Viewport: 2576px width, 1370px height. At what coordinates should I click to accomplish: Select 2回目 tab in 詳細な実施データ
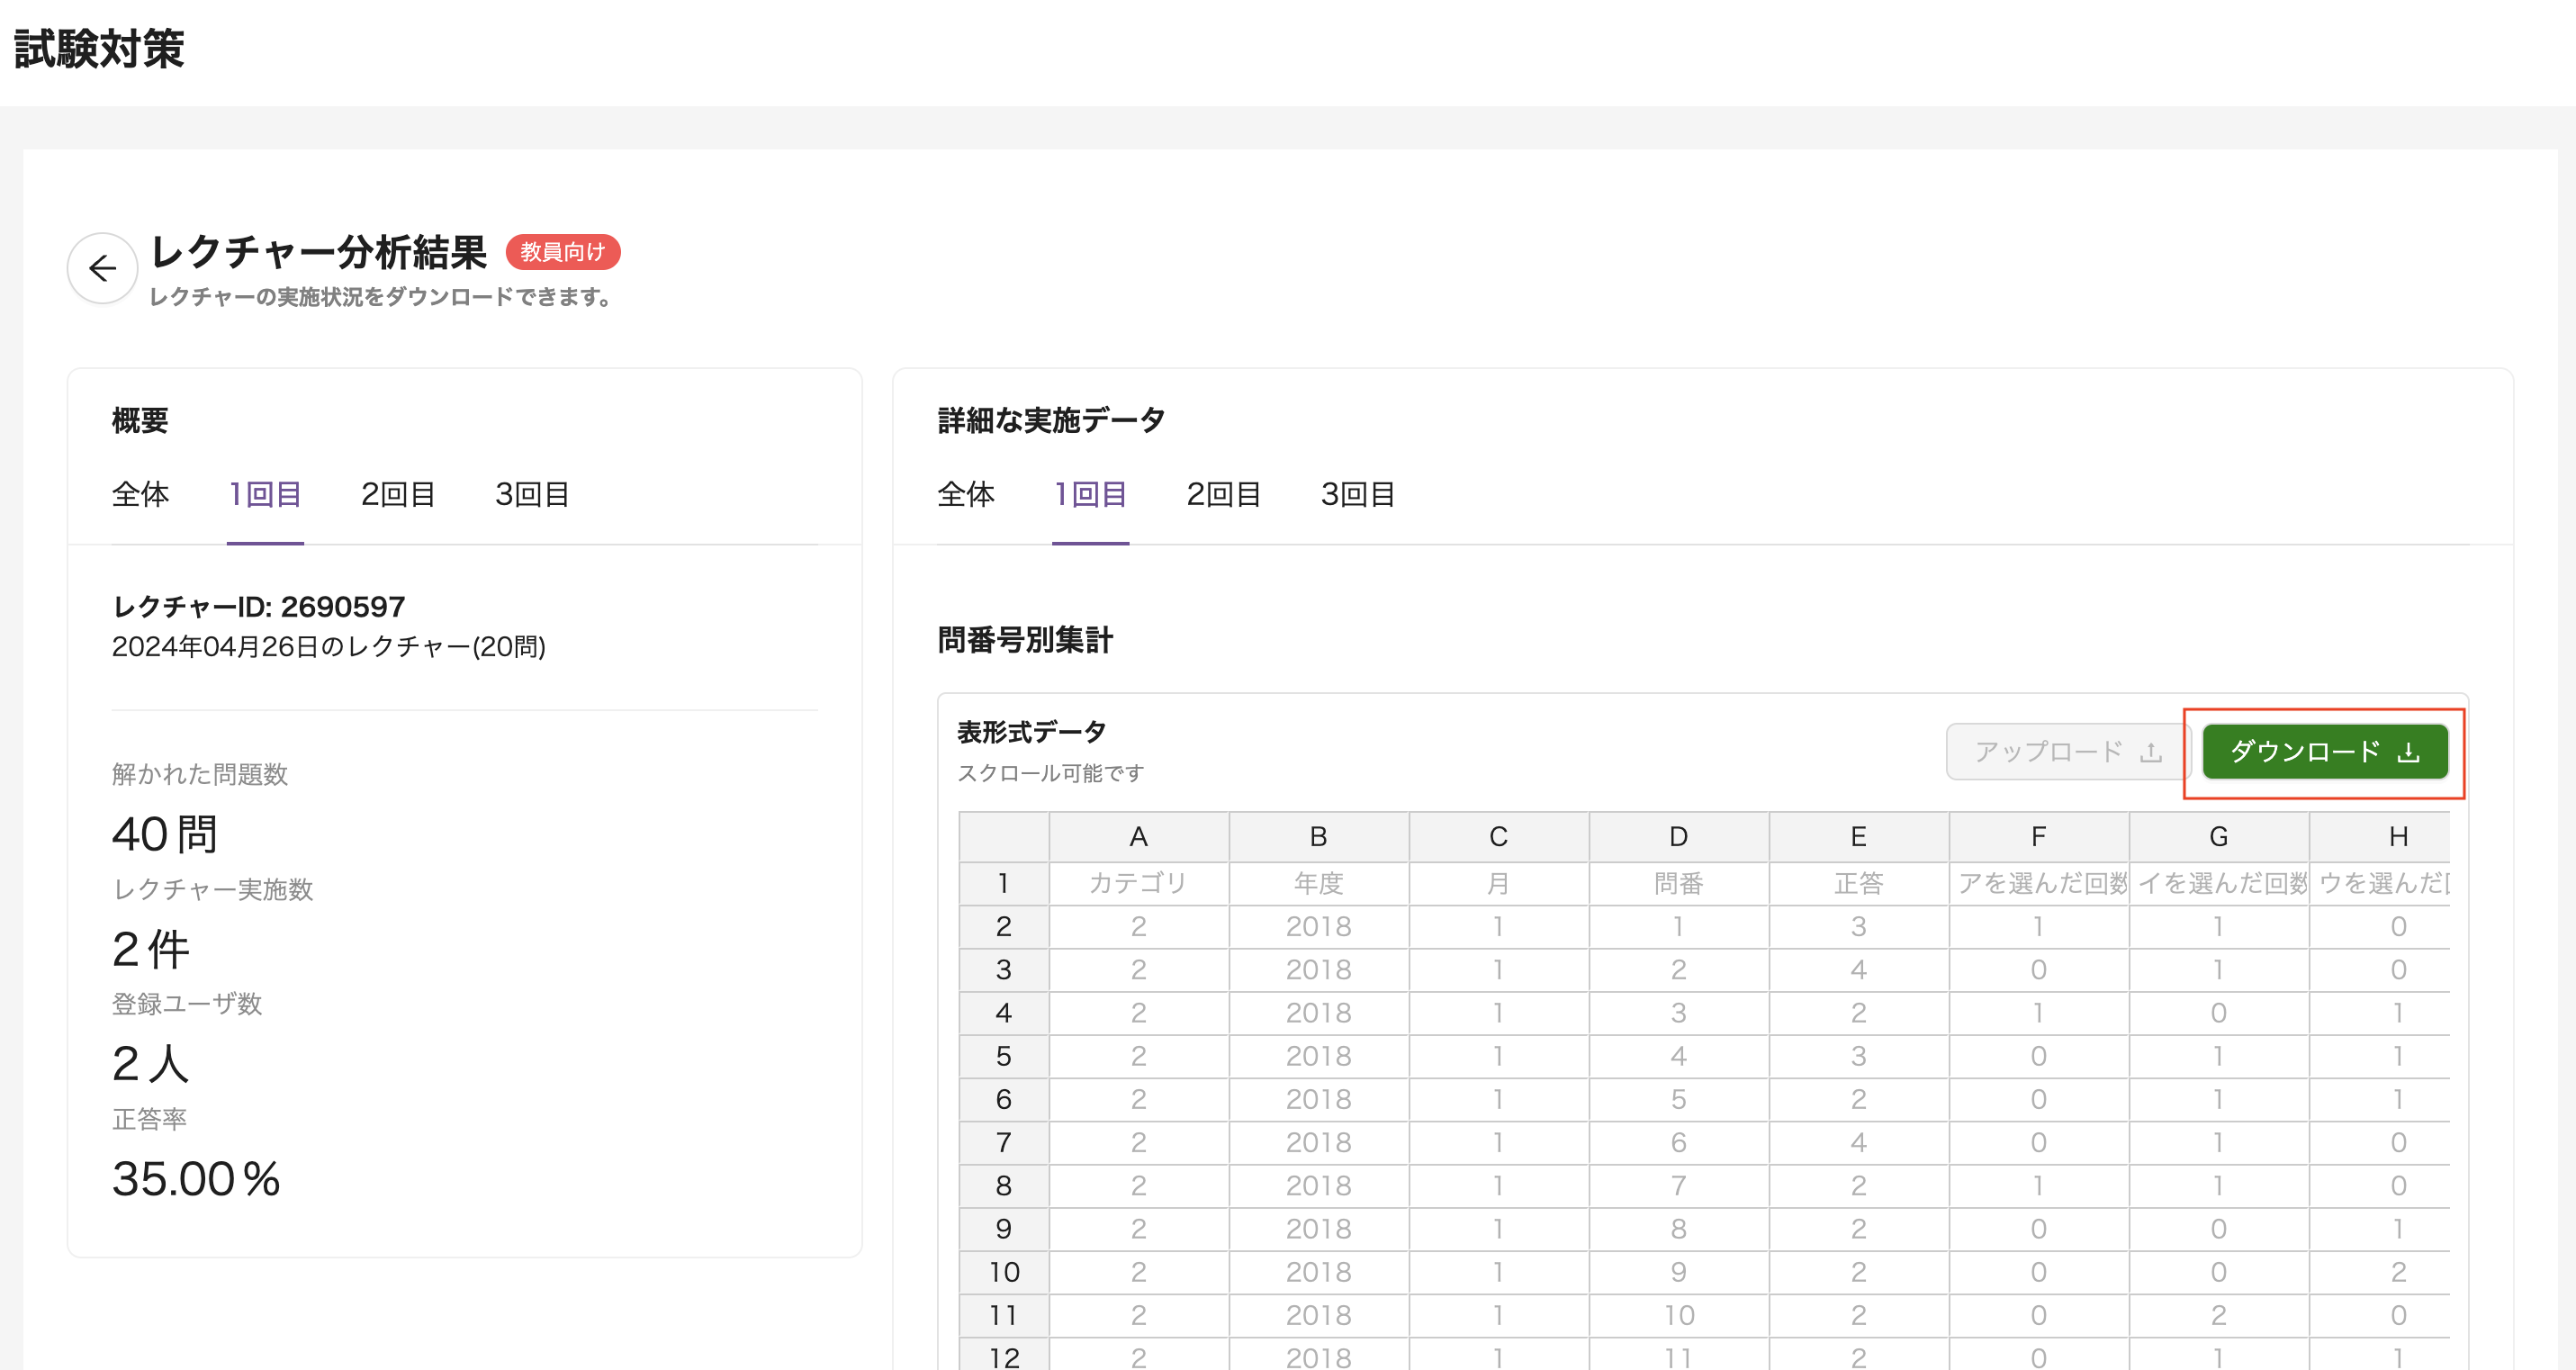coord(1223,494)
